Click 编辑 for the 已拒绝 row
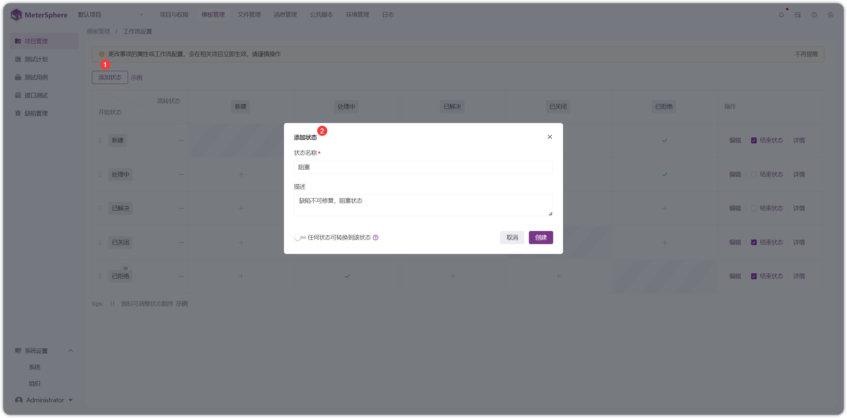847x418 pixels. point(735,276)
